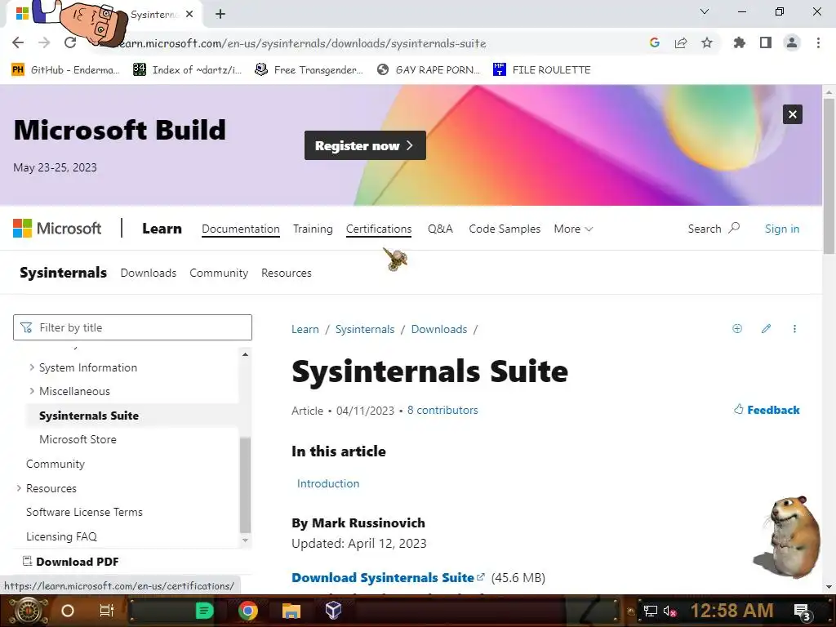
Task: Toggle the browser side panel
Action: 766,42
